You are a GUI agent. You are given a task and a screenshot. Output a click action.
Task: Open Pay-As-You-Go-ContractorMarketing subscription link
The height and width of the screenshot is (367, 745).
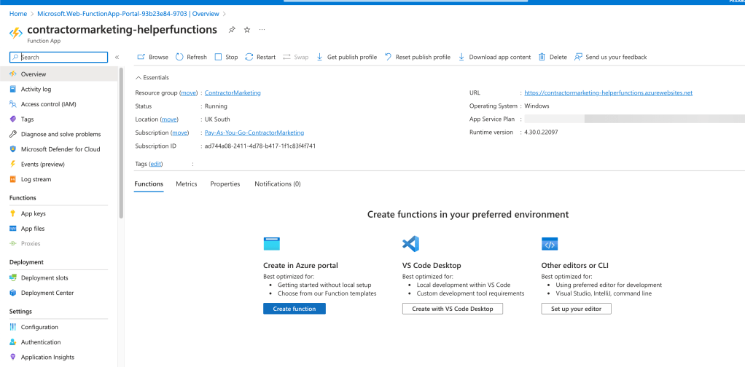[x=254, y=133]
